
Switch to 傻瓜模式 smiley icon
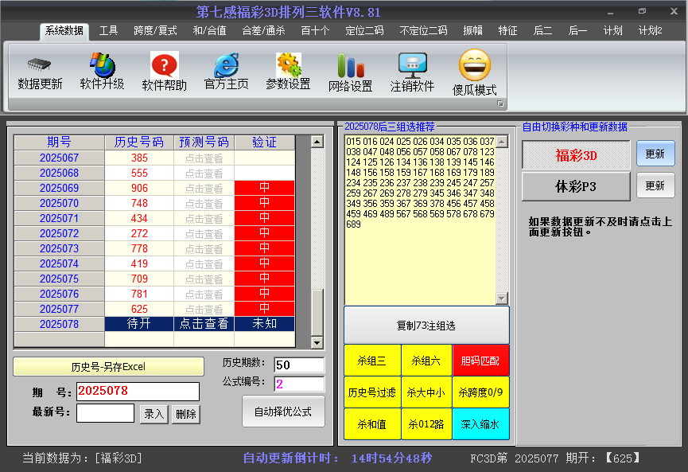click(475, 65)
